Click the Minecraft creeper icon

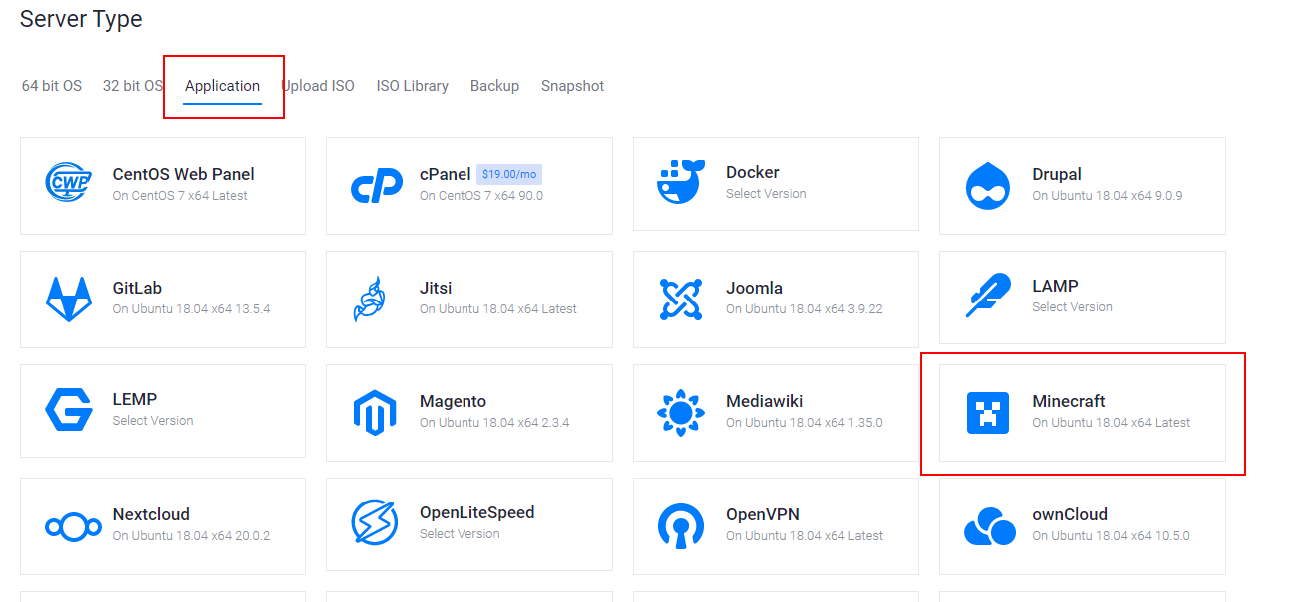(x=988, y=412)
